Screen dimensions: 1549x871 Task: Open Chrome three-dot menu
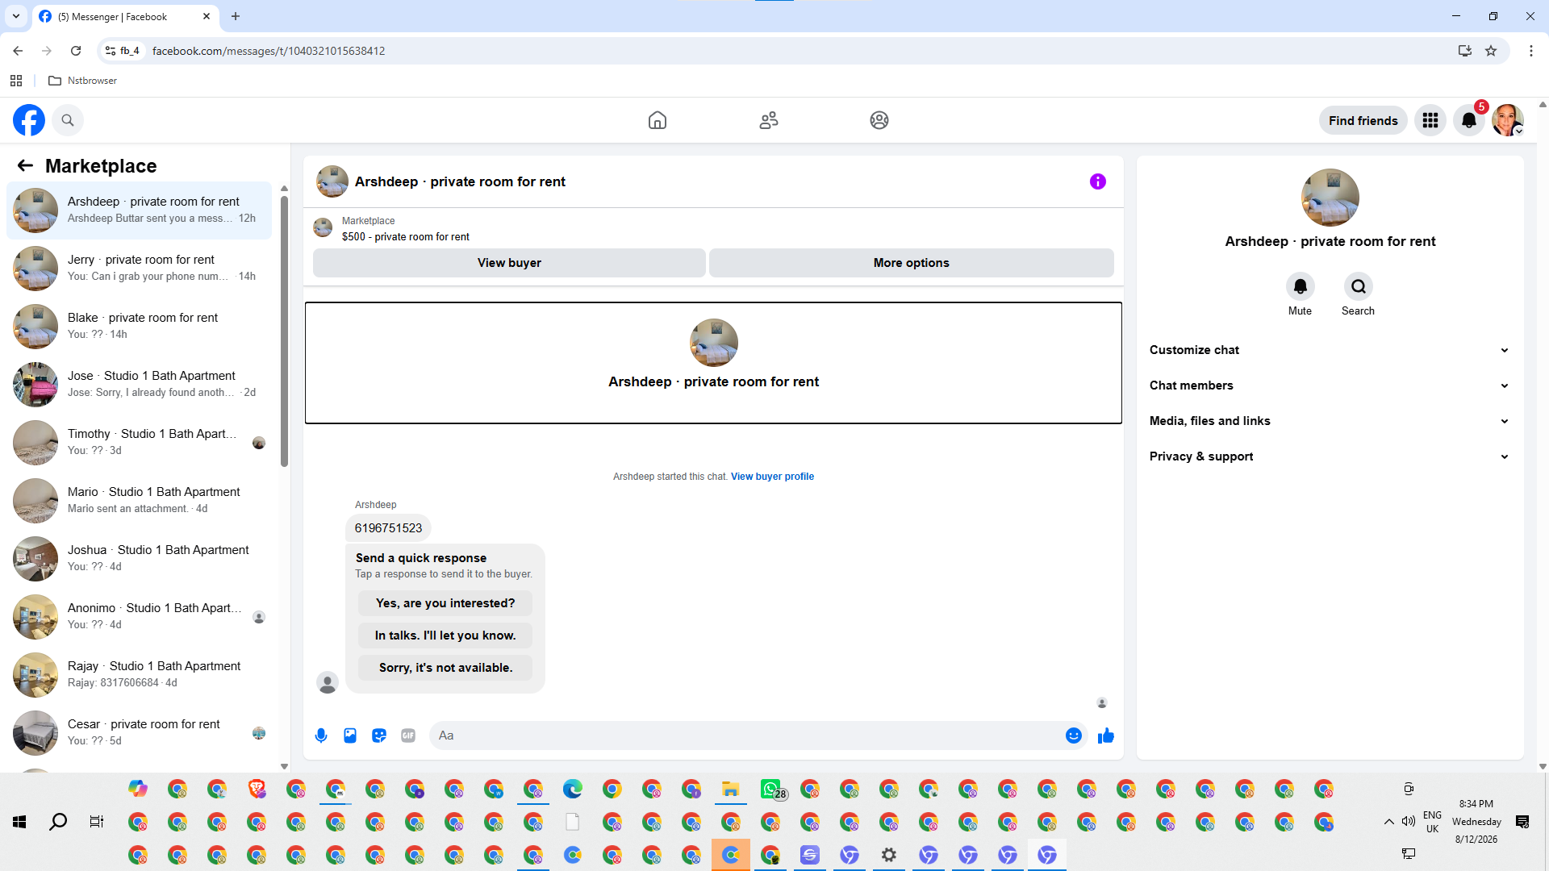coord(1531,51)
